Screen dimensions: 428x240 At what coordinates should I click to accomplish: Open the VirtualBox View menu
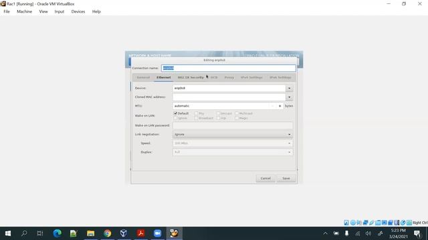[x=43, y=11]
